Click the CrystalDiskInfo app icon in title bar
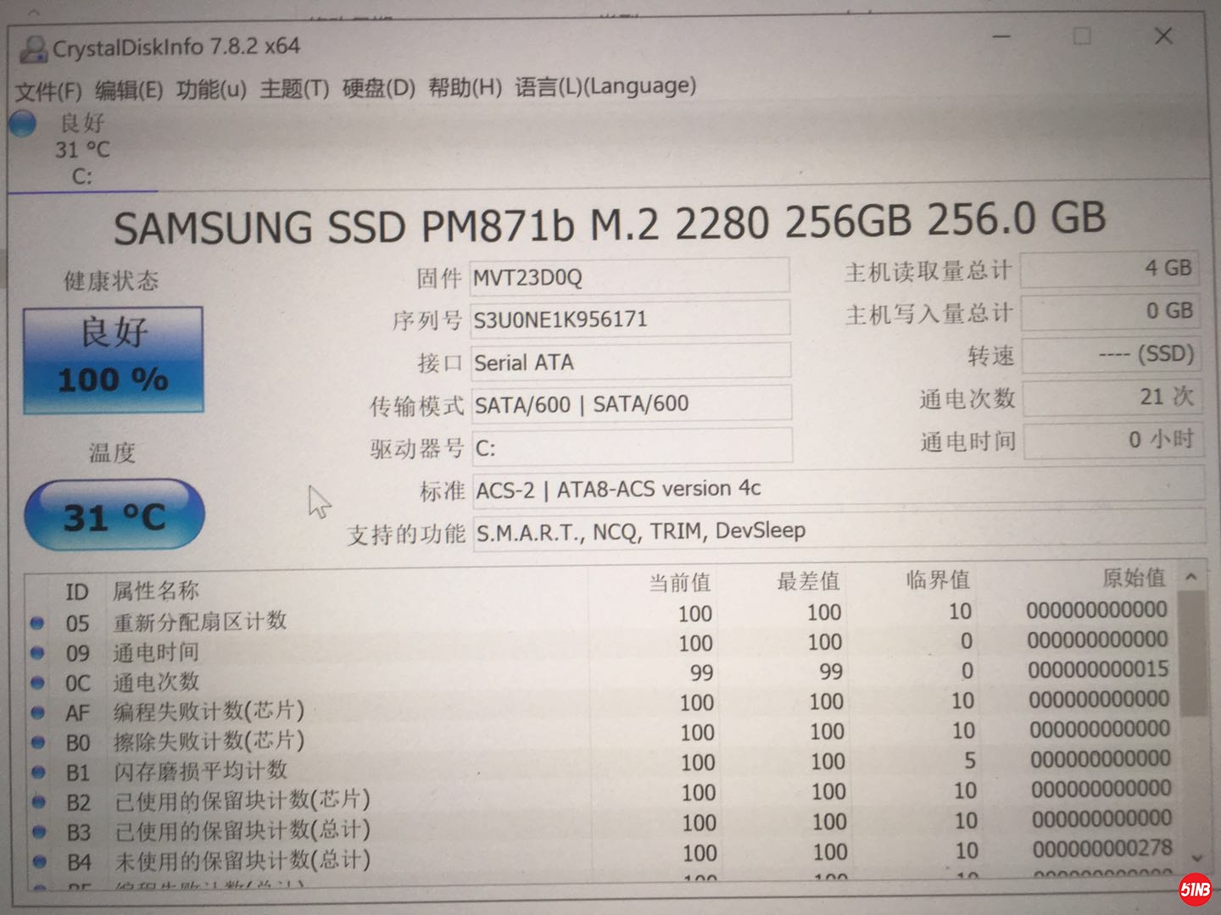The image size is (1221, 915). (32, 49)
